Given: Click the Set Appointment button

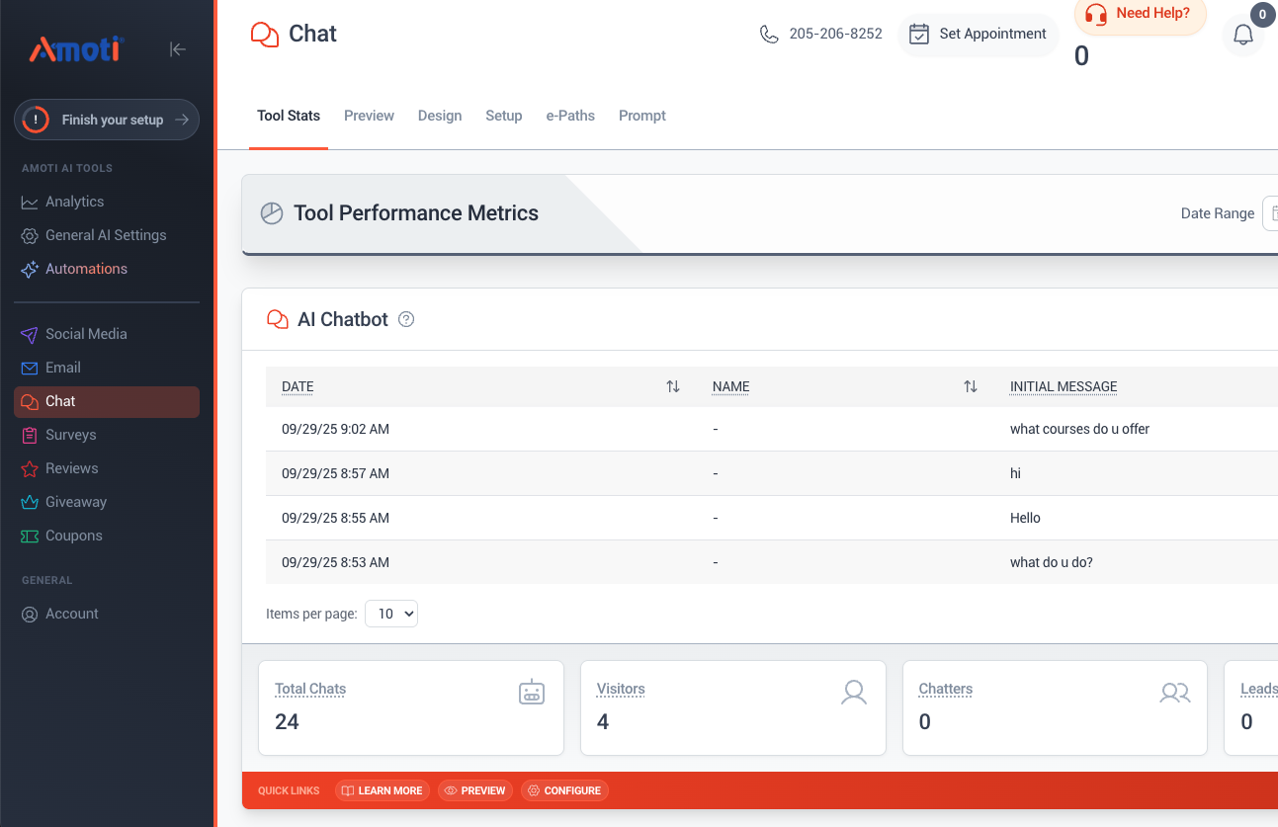Looking at the screenshot, I should coord(978,35).
